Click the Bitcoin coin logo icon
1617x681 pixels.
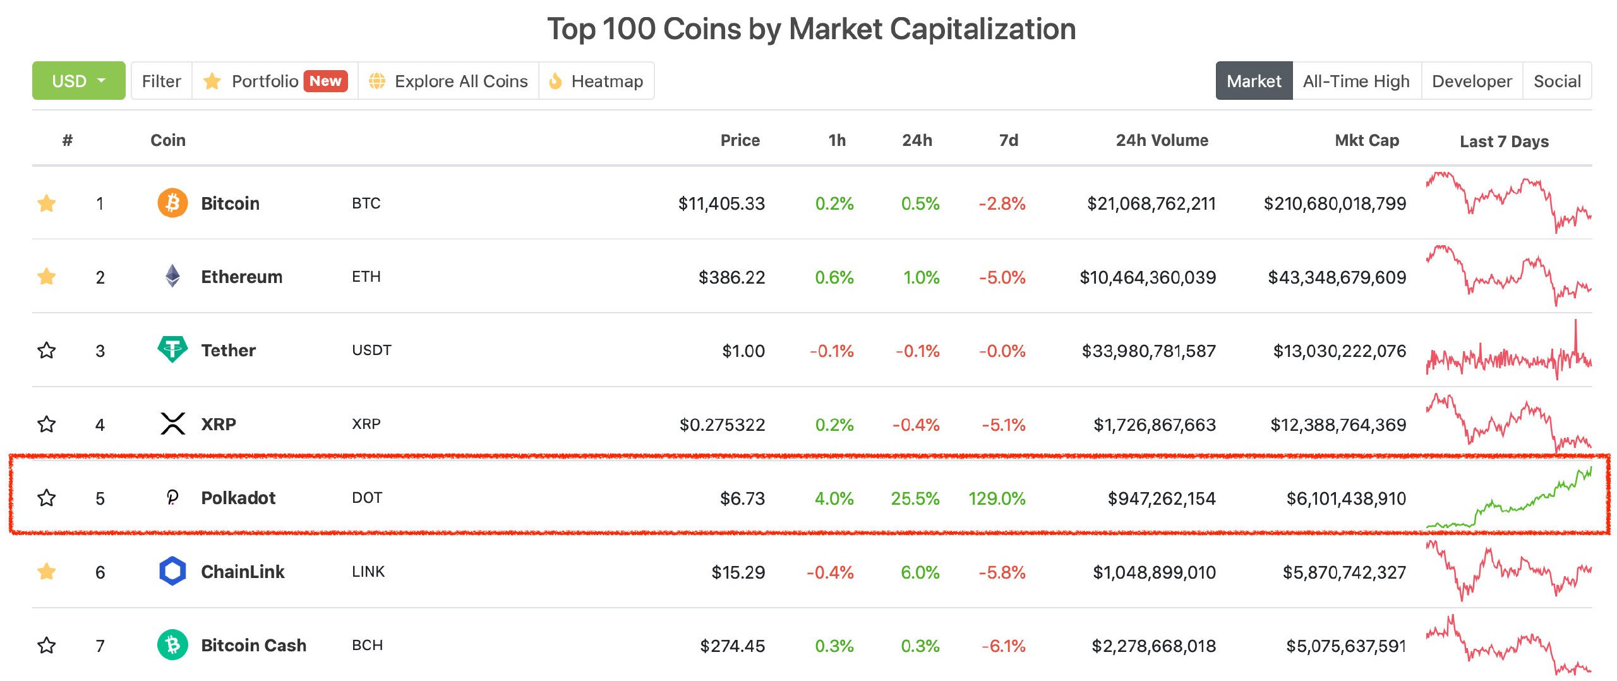click(x=172, y=203)
